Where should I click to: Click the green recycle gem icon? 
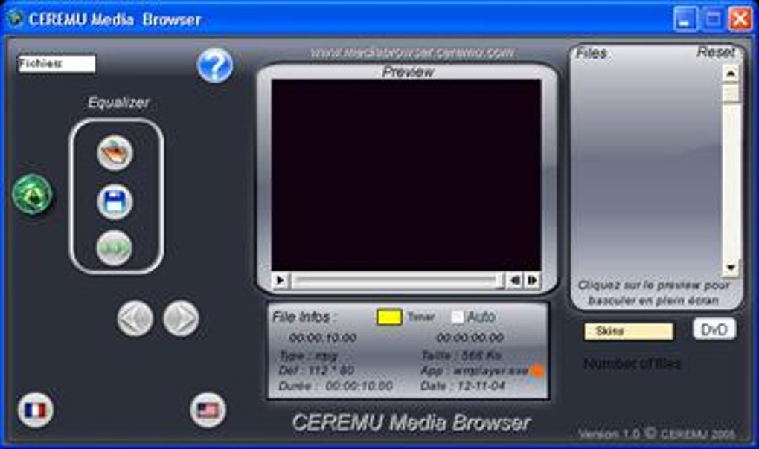pos(33,194)
